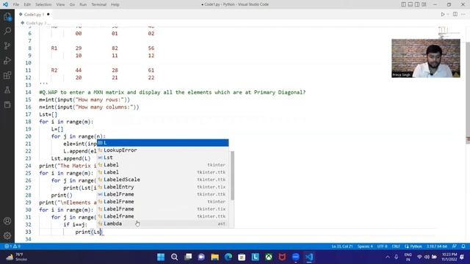Image resolution: width=470 pixels, height=264 pixels.
Task: Change UTF-8 file encoding
Action: [382, 246]
